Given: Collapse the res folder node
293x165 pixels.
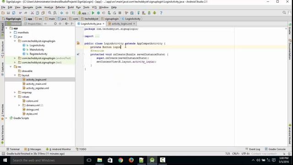Looking at the screenshot, I should pos(11,67).
